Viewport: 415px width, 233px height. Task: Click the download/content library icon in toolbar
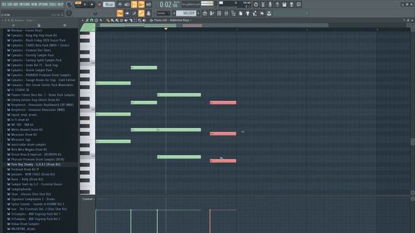point(269,13)
